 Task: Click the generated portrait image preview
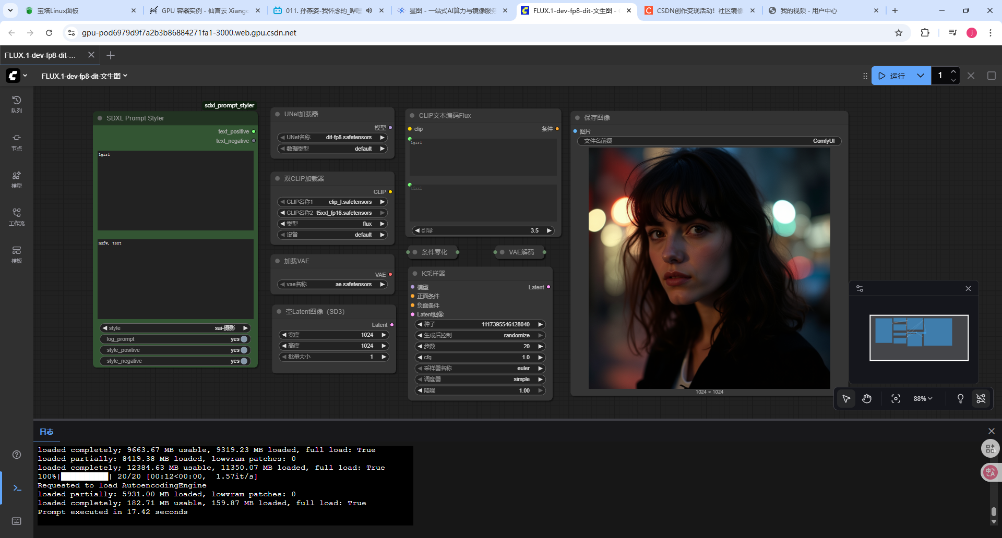[709, 268]
